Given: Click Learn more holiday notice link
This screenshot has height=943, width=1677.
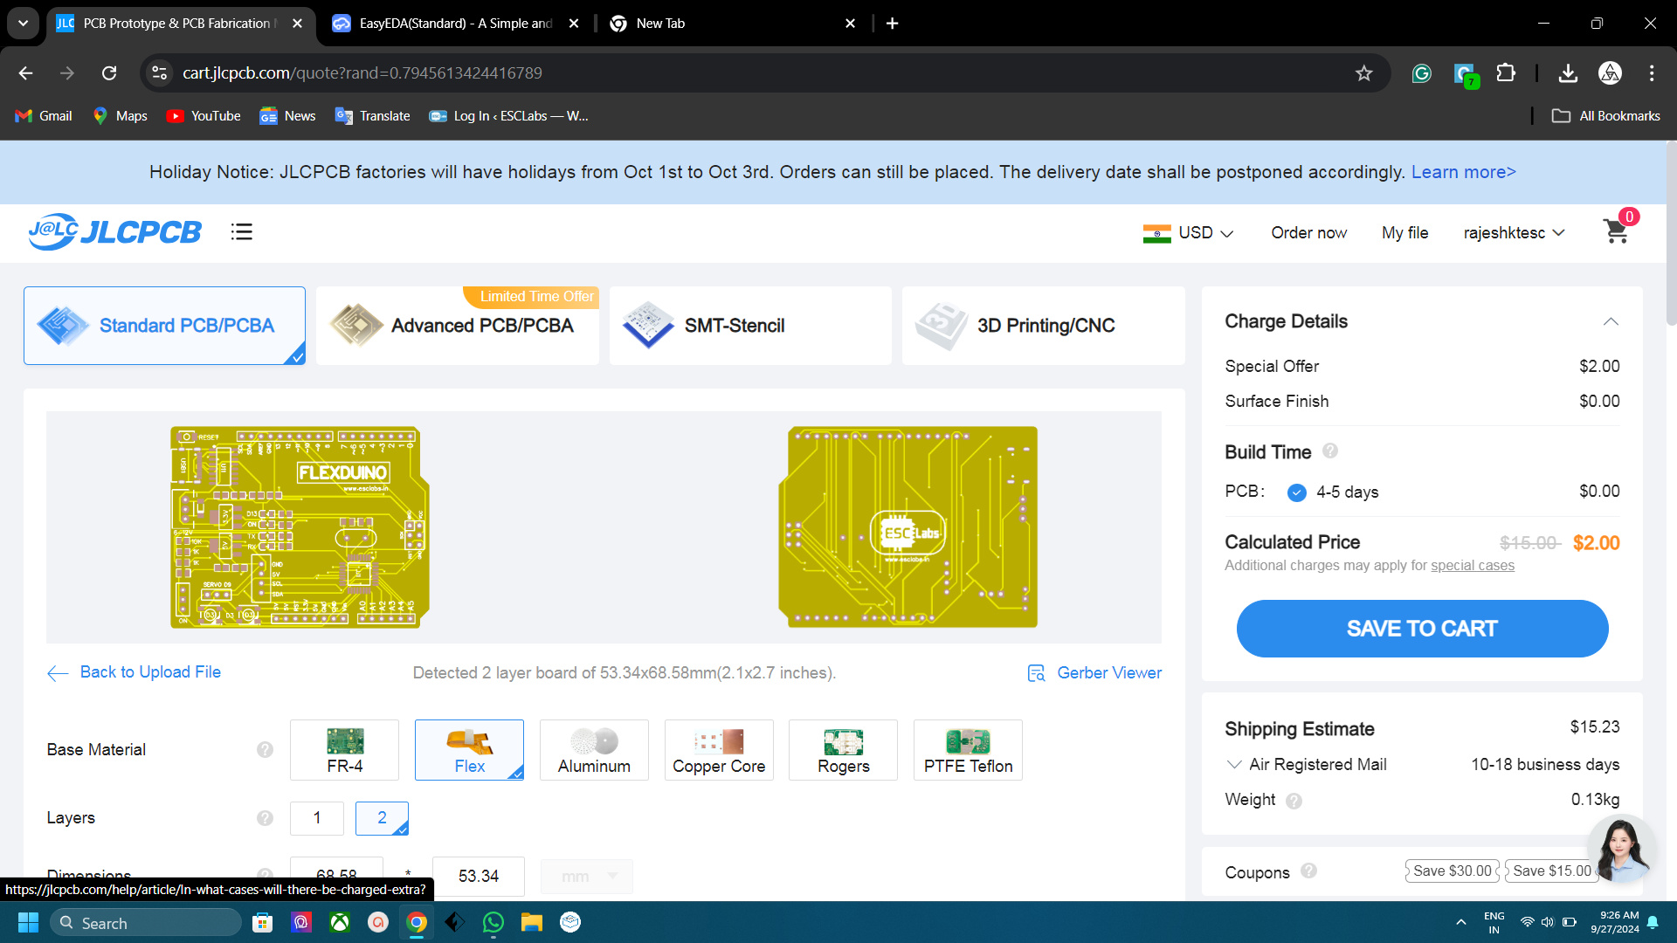Looking at the screenshot, I should coord(1464,172).
